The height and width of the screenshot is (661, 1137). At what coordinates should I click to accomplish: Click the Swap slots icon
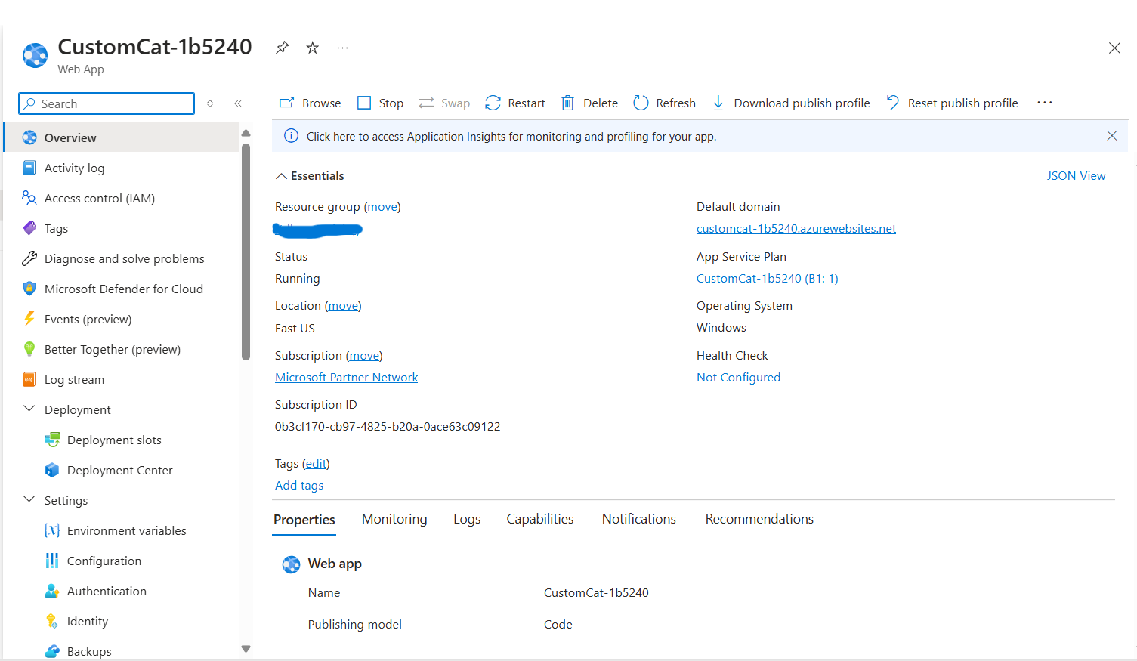[426, 103]
